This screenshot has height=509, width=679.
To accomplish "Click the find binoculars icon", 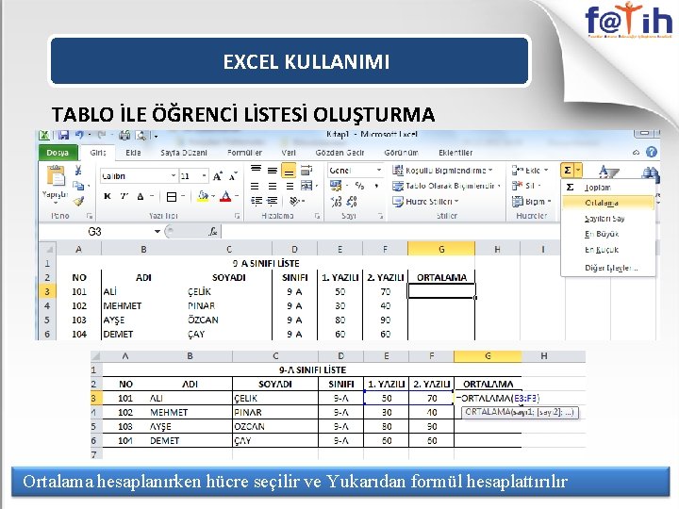I will coord(650,173).
